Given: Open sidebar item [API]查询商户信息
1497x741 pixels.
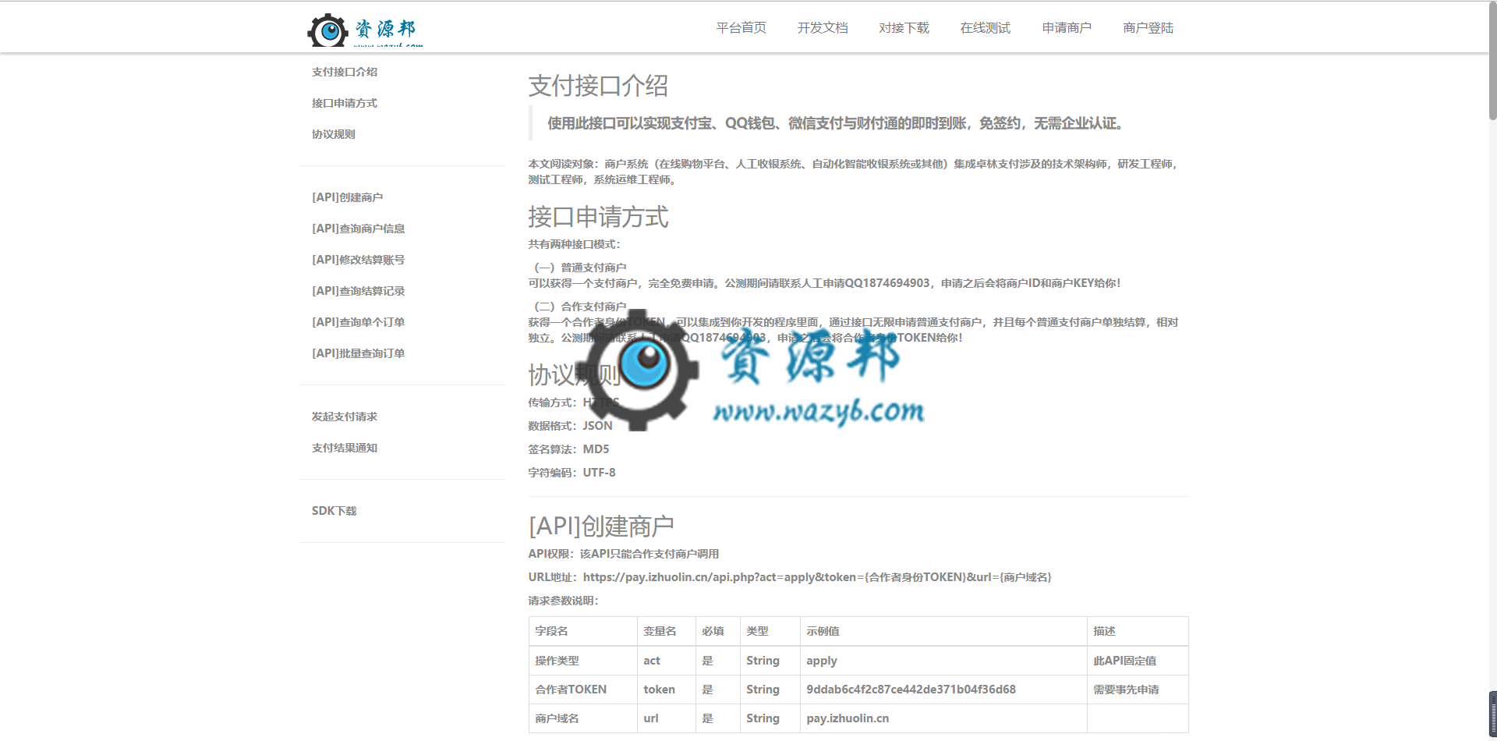Looking at the screenshot, I should (359, 229).
